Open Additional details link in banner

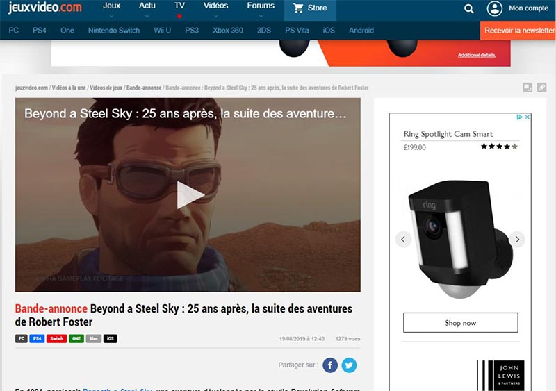[477, 55]
